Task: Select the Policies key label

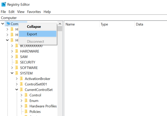Action: pos(35,112)
